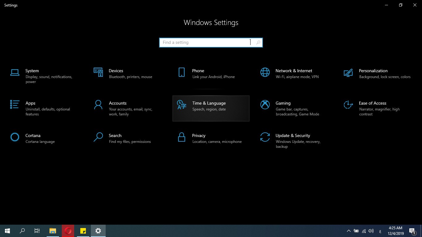The height and width of the screenshot is (237, 422).
Task: Click "Windows Update, recovery, backup" text
Action: (298, 144)
